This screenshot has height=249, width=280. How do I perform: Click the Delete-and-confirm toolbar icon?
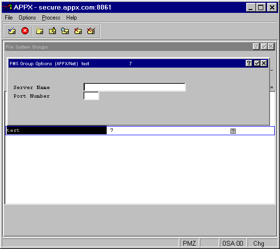91,31
